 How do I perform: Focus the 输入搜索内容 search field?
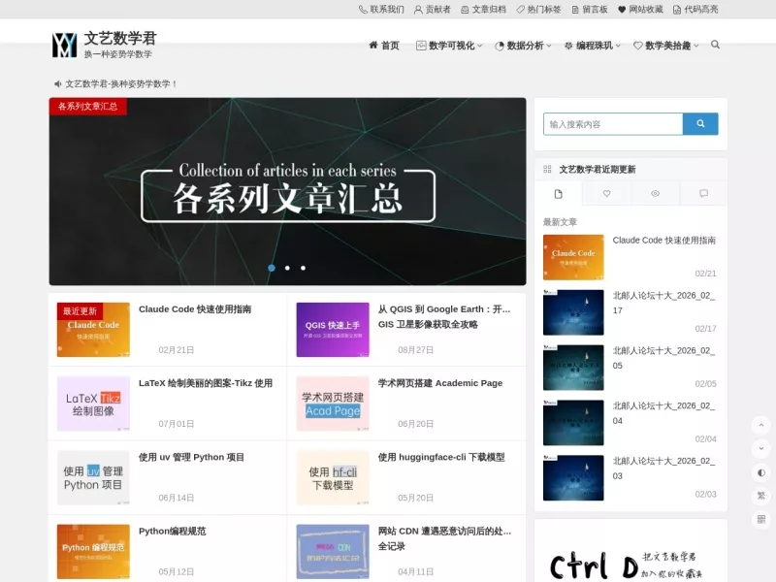tap(613, 124)
